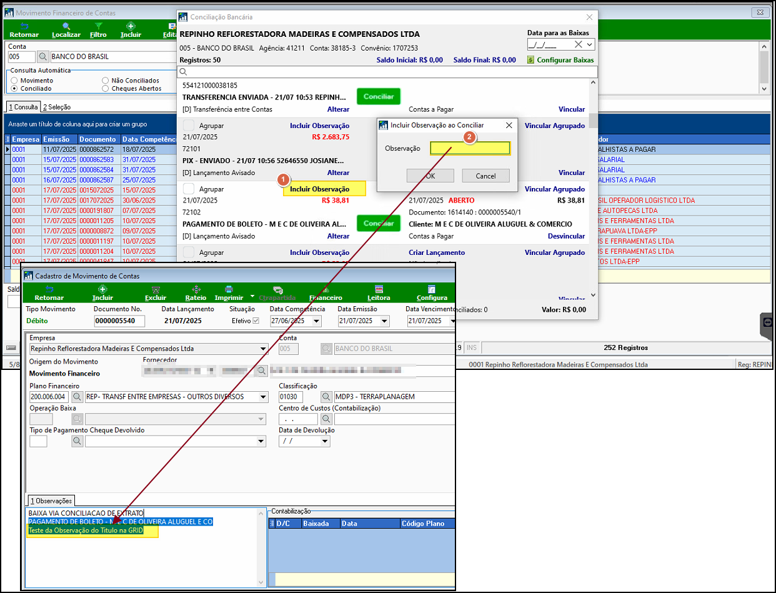776x593 pixels.
Task: Click Incluir in Cadastro de Movimento toolbar
Action: pos(102,294)
